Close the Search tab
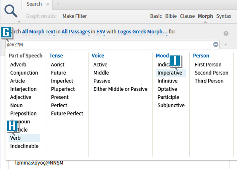 48,4
